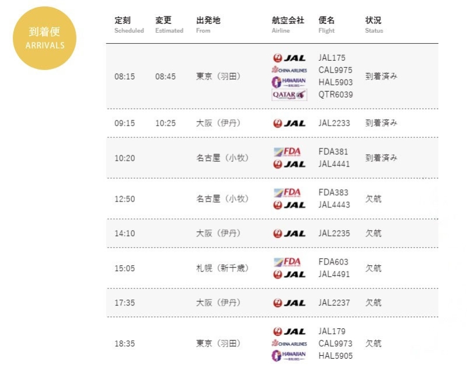Click 札幌（新千歳） origin in 15:05 row
Viewport: 467px width, 368px height.
(222, 268)
